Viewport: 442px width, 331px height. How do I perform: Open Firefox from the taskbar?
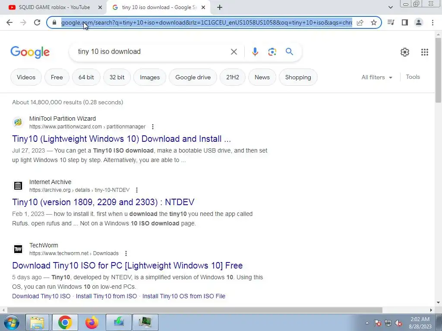coord(92,322)
